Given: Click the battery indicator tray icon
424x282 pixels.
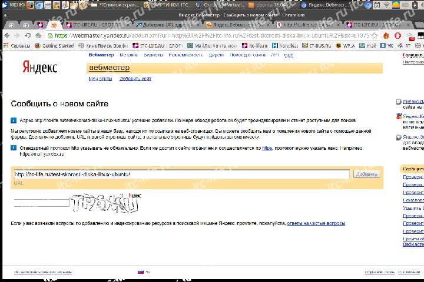Looking at the screenshot, I should point(415,5).
